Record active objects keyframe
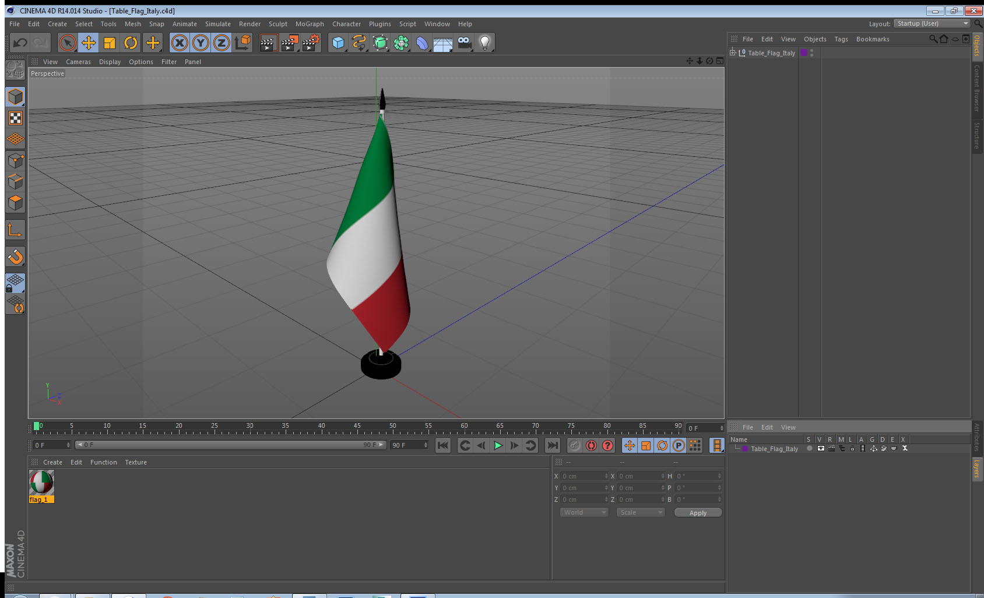The width and height of the screenshot is (984, 598). [575, 445]
